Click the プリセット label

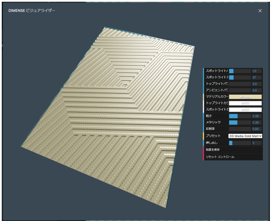(x=213, y=136)
